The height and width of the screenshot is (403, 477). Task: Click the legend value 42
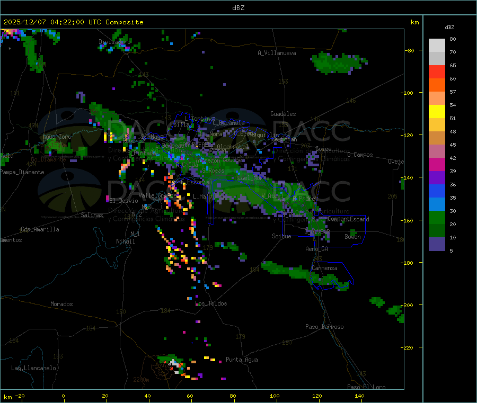coord(453,158)
